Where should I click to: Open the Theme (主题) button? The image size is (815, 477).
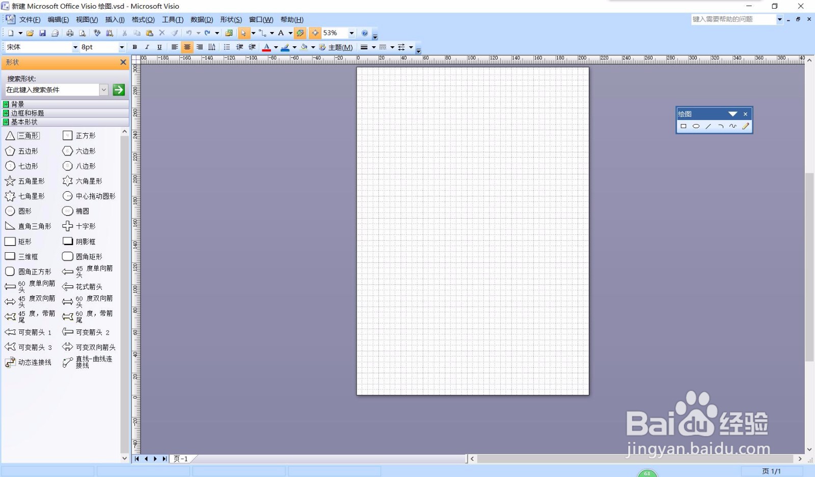(x=336, y=47)
